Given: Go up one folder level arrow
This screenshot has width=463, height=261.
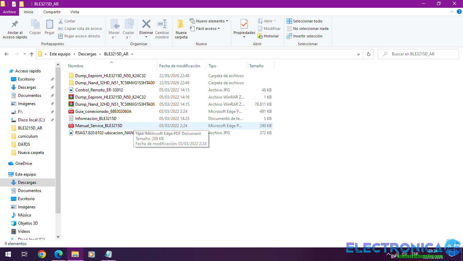Looking at the screenshot, I should [32, 54].
